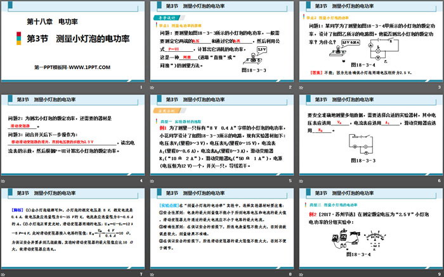Select slide 4 thumbnail with questions 2 and 3
This screenshot has height=277, width=444.
[73, 135]
